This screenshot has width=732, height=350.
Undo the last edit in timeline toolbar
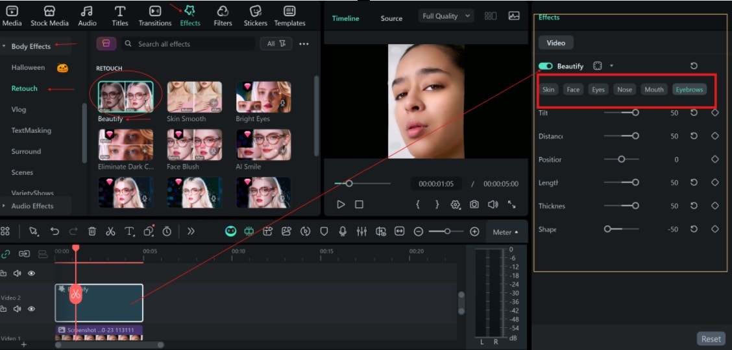55,231
